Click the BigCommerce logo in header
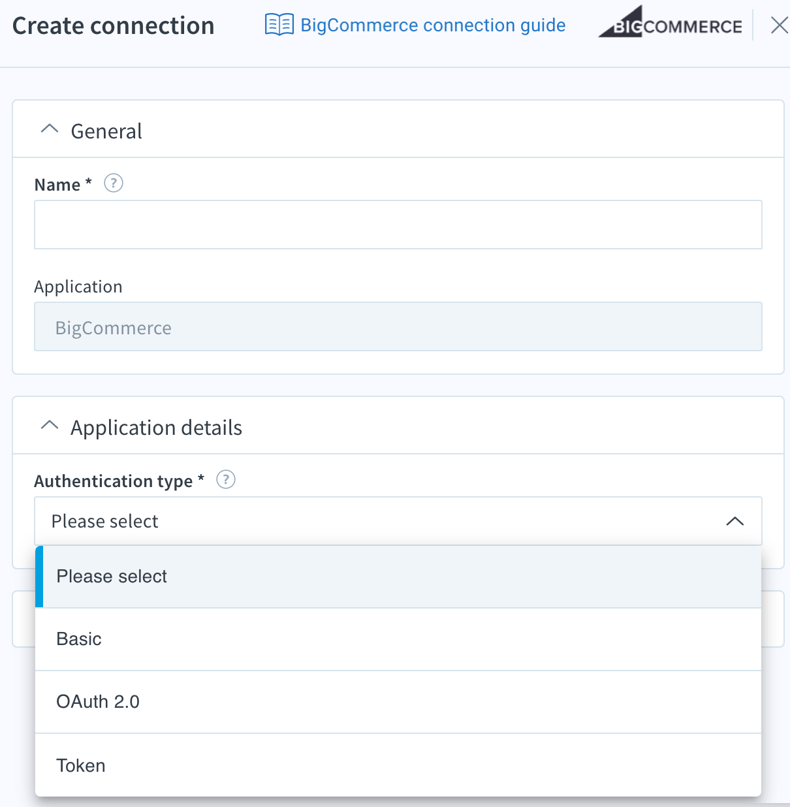Viewport: 790px width, 807px height. click(671, 22)
